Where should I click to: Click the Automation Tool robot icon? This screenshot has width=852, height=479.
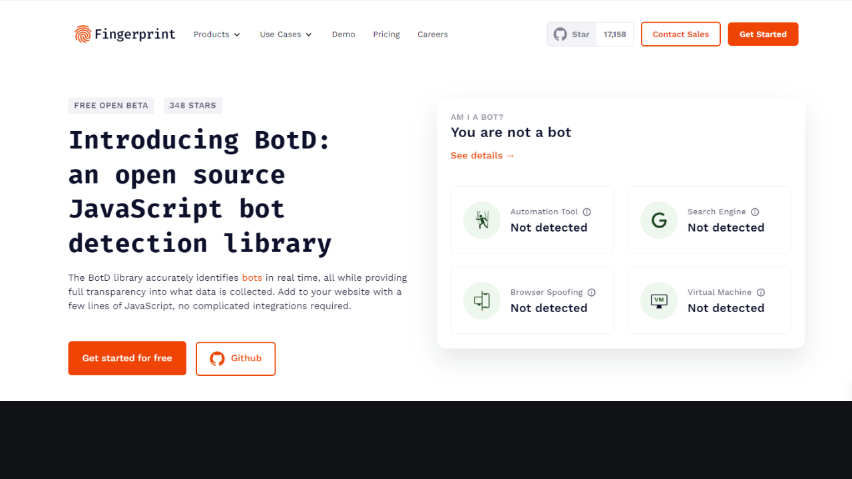coord(482,220)
